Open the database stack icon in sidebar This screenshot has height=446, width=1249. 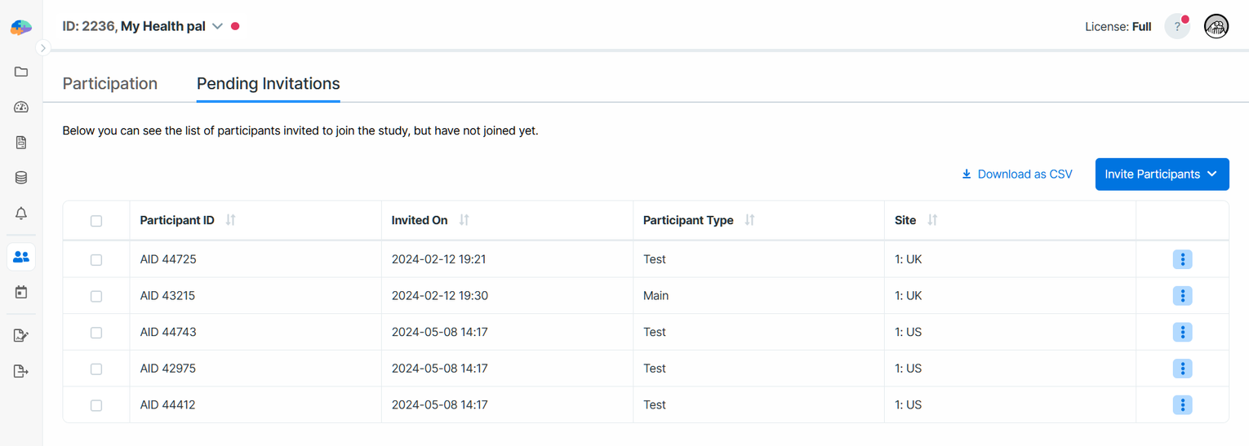point(21,178)
